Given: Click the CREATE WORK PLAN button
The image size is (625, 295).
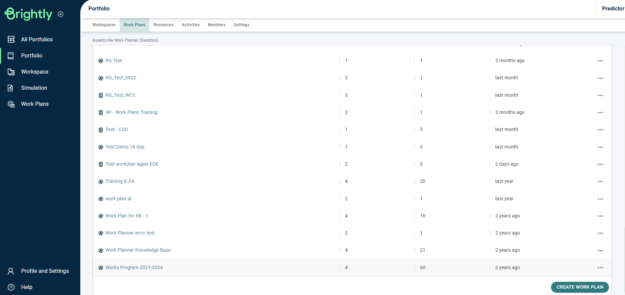Looking at the screenshot, I should (580, 287).
